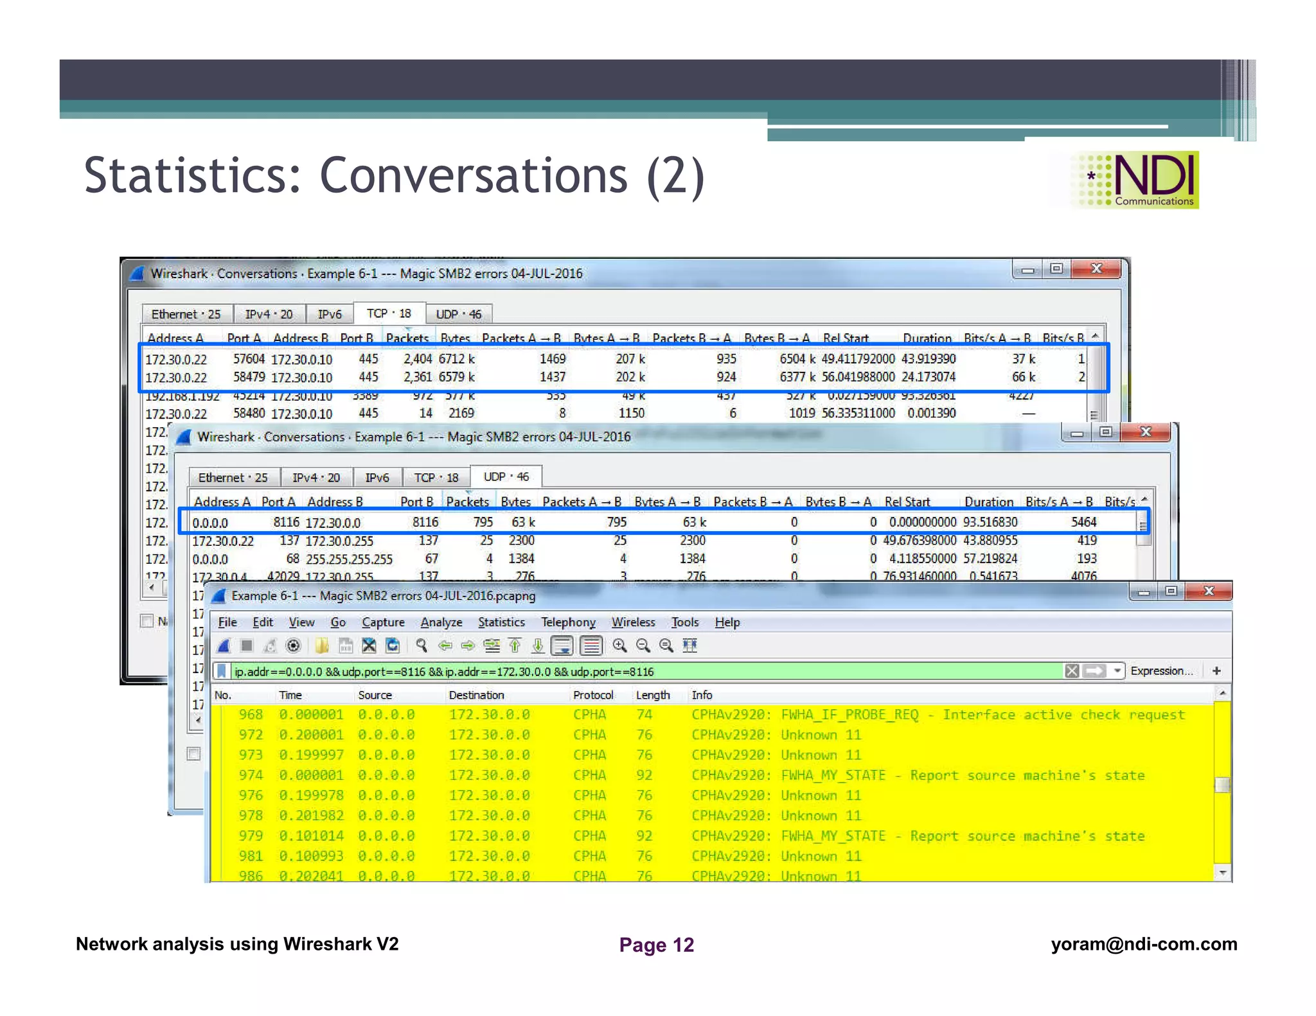Select packet number 974 FWHA_MY_STATE
The height and width of the screenshot is (1016, 1316).
click(713, 775)
